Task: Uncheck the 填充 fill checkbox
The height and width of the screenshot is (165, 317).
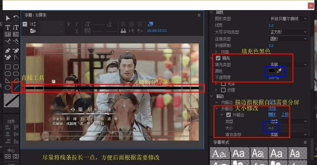Action: [218, 58]
